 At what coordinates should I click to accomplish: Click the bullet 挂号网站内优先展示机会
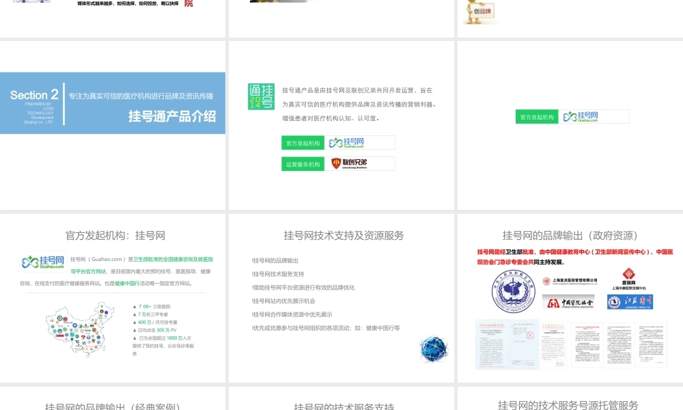pyautogui.click(x=283, y=301)
